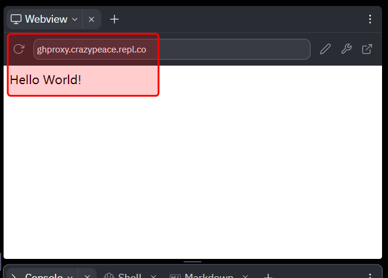Close the Webview tab
Screen dimensions: 388x278
[x=91, y=19]
